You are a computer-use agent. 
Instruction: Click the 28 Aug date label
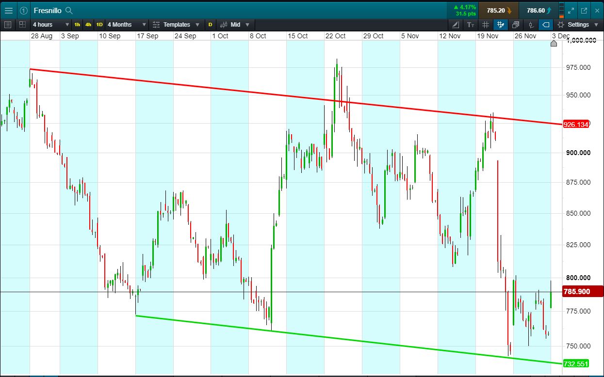point(41,36)
